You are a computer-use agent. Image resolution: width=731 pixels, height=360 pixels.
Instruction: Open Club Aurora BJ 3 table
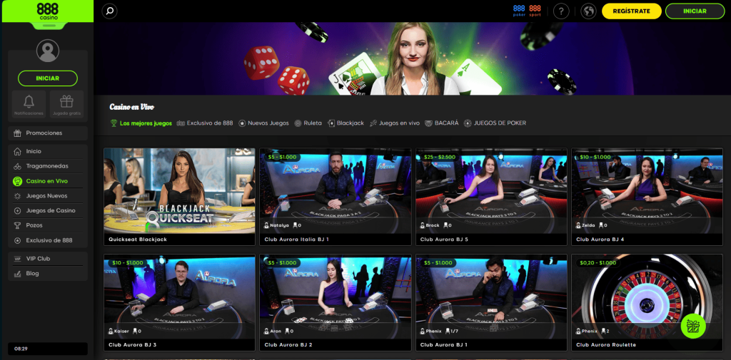[179, 302]
